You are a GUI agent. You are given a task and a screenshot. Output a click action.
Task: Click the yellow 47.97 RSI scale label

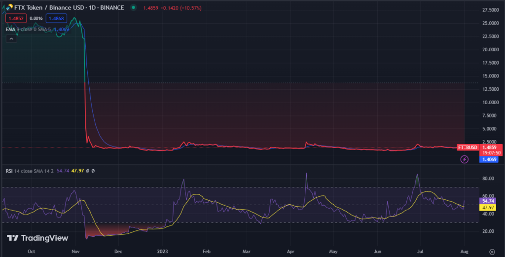click(x=488, y=208)
